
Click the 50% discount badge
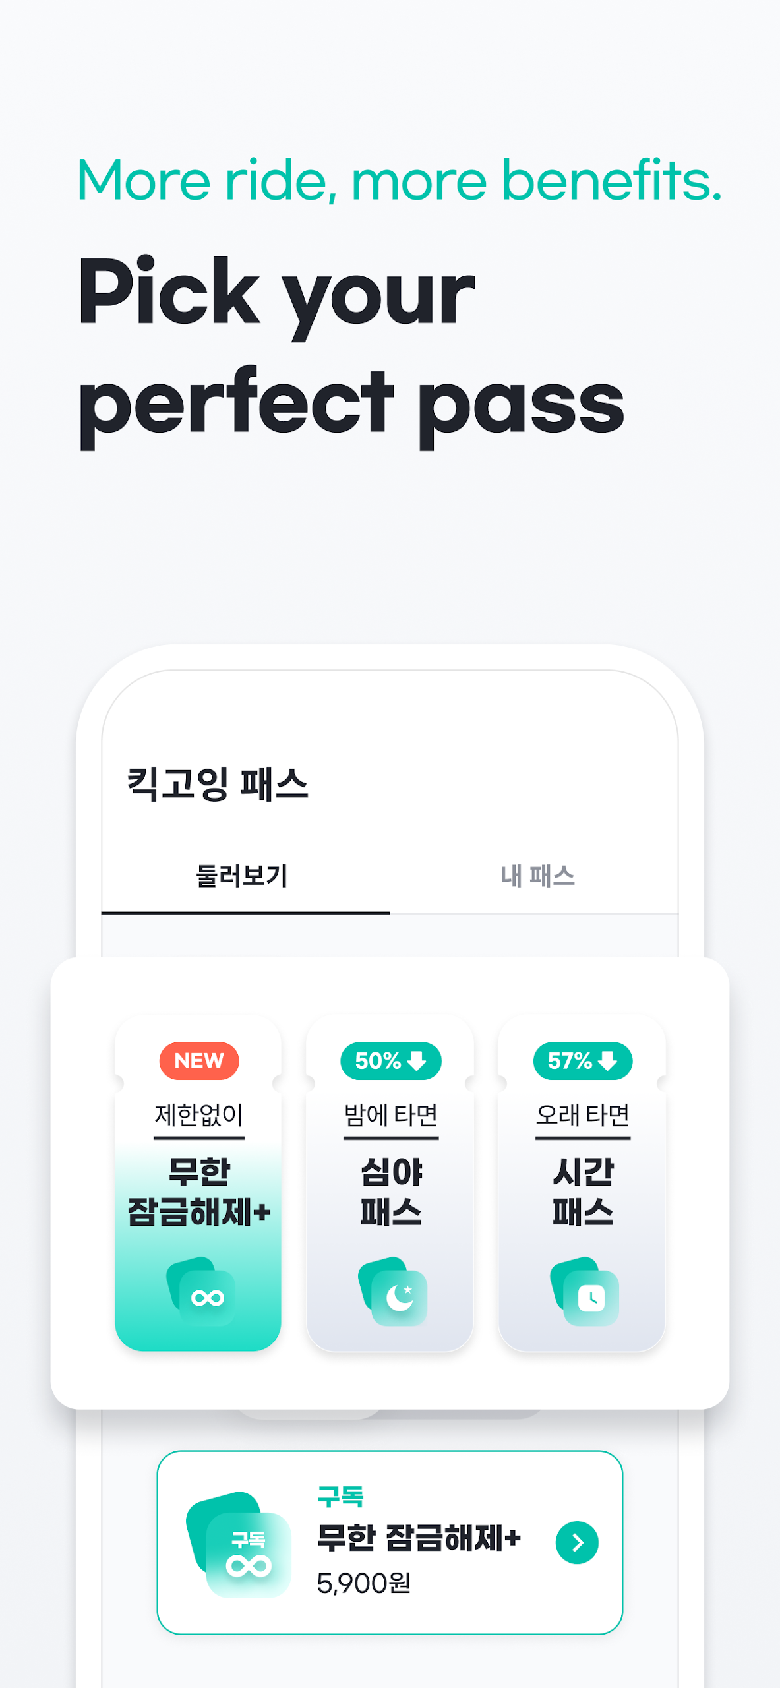[x=390, y=1060]
